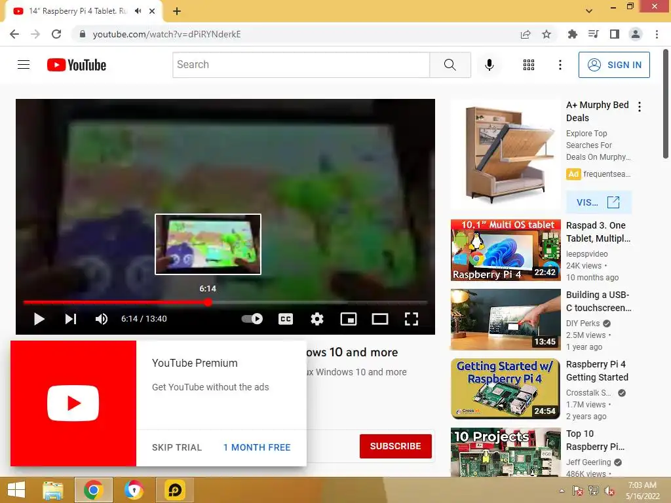Click the address bar URL

166,34
